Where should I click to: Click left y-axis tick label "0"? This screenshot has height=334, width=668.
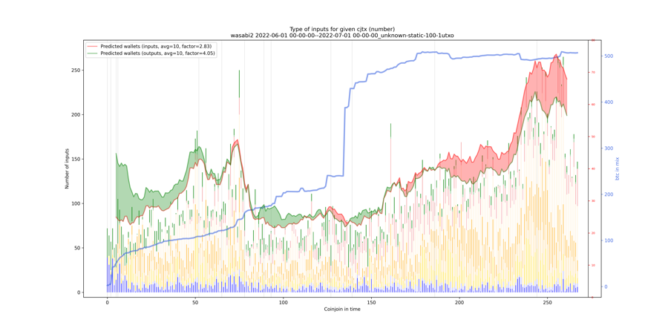click(x=77, y=292)
